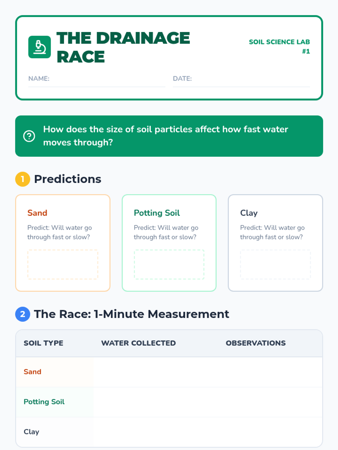Click the OBSERVATIONS column header
This screenshot has width=338, height=450.
coord(256,343)
